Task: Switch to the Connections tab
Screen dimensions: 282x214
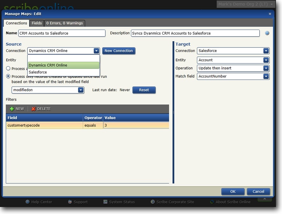Action: [16, 23]
